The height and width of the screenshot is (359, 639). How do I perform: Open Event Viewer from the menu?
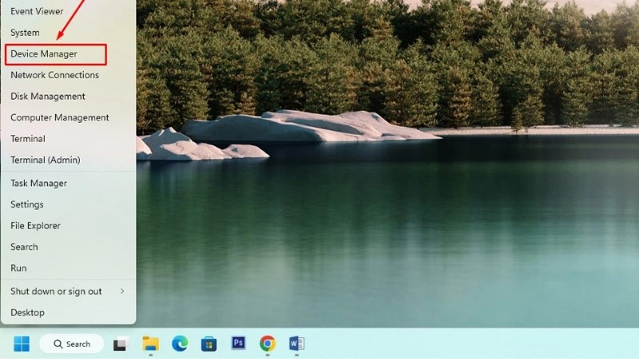[x=38, y=11]
